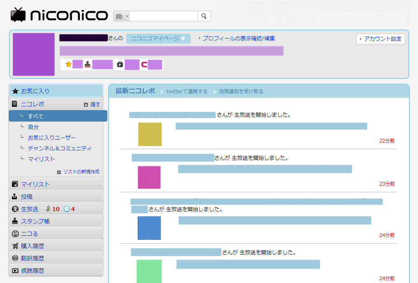Screen dimensions: 418x283
Task: Click the plus icon for リストの新規作成
Action: (x=59, y=172)
